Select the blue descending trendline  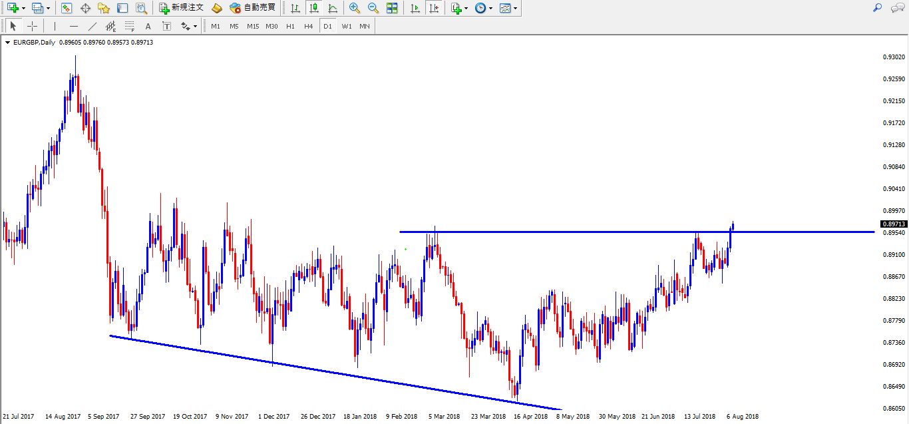click(x=335, y=372)
